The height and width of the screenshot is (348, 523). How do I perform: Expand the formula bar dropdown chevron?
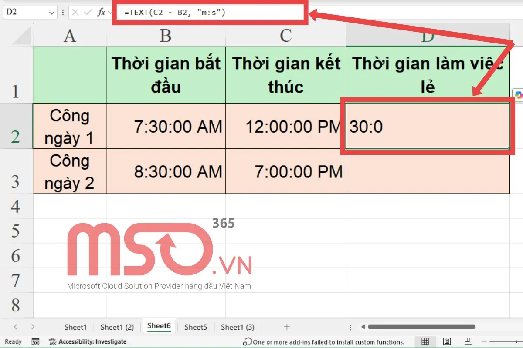[x=110, y=12]
